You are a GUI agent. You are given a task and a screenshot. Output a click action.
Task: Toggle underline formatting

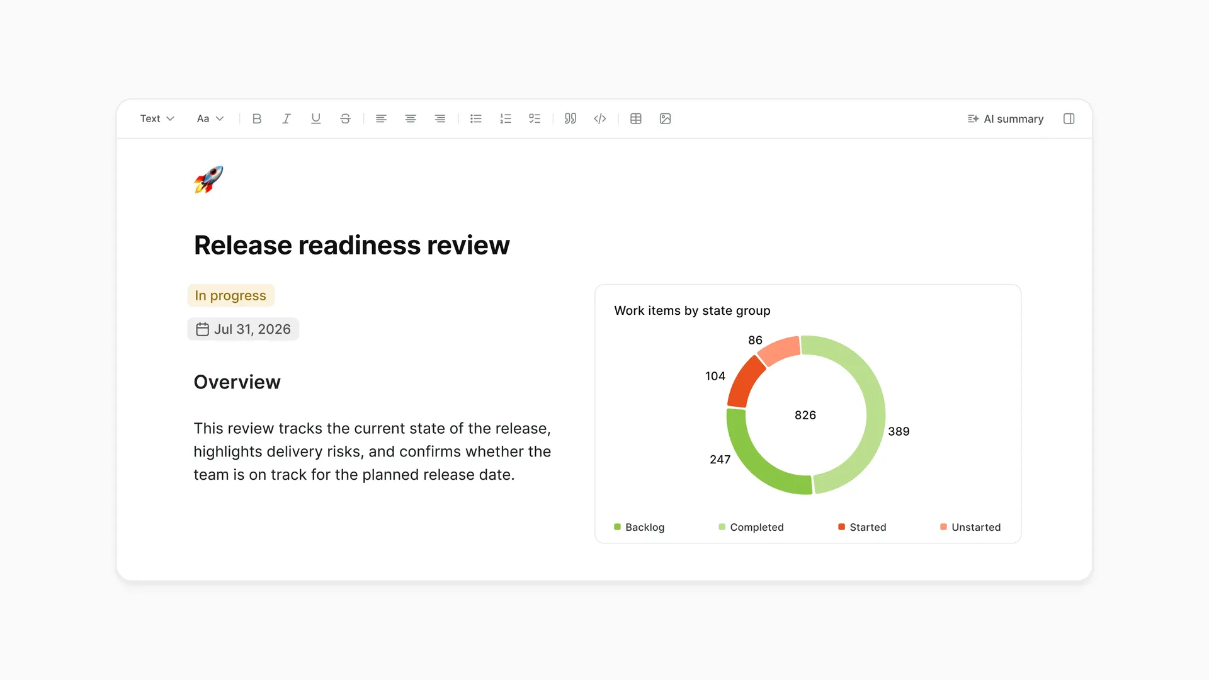point(316,118)
